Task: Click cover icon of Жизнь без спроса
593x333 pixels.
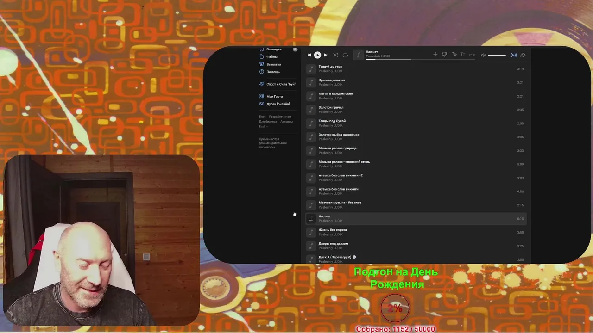Action: pyautogui.click(x=311, y=232)
